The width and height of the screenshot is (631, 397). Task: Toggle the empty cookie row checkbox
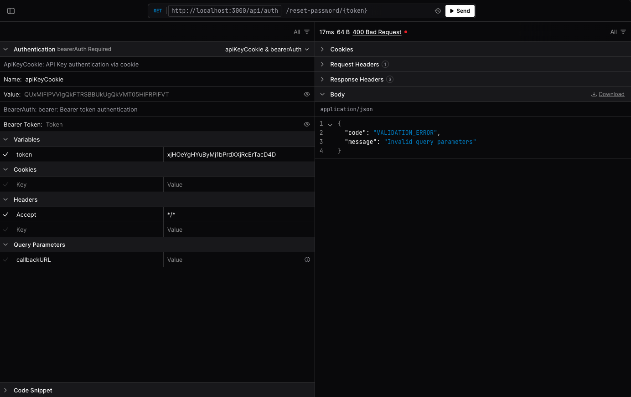[6, 184]
